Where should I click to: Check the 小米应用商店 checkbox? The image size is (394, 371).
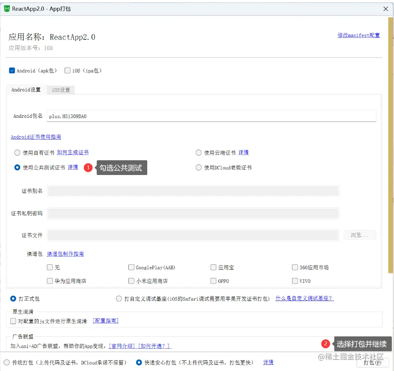(131, 281)
